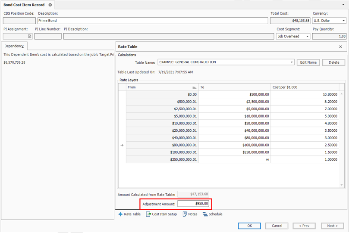This screenshot has width=349, height=233.
Task: Close the Rate Table panel
Action: pyautogui.click(x=340, y=47)
